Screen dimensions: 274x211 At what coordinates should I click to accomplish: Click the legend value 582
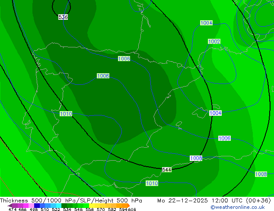click(x=112, y=209)
